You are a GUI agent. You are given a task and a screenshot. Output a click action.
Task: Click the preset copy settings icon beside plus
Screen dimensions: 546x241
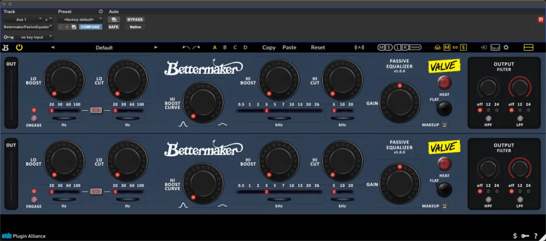[x=73, y=27]
